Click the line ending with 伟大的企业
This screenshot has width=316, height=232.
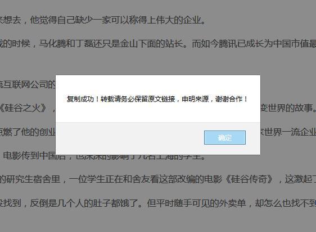tap(102, 20)
